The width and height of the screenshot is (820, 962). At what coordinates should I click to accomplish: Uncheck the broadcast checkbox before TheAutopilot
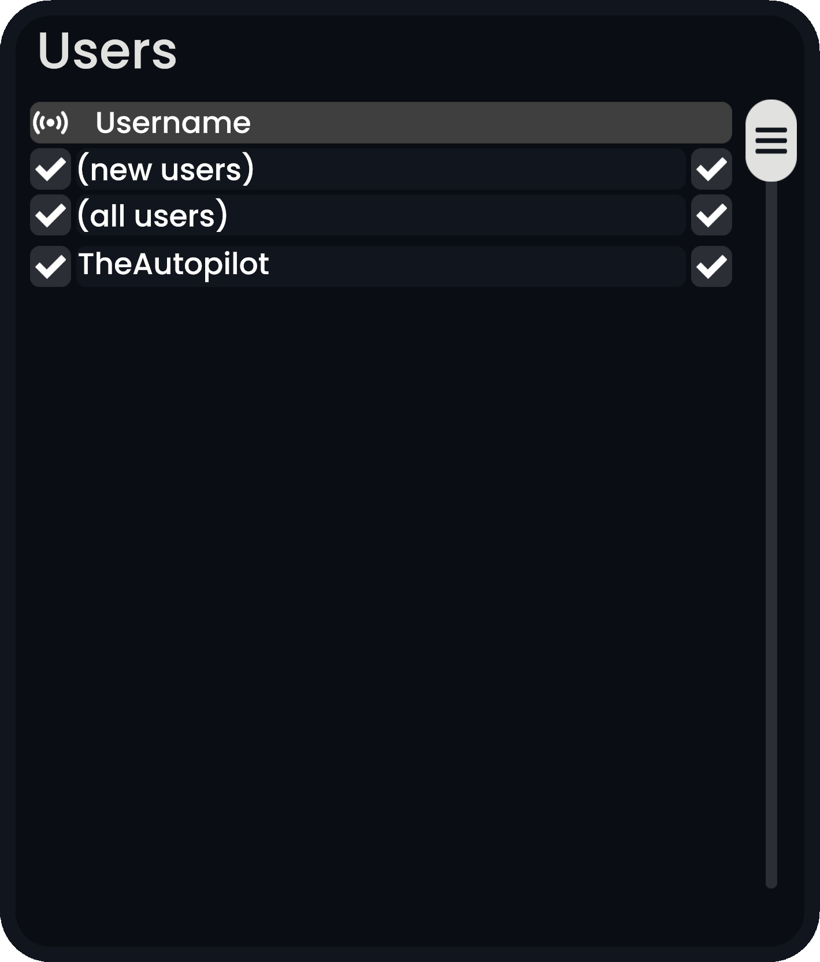click(50, 267)
